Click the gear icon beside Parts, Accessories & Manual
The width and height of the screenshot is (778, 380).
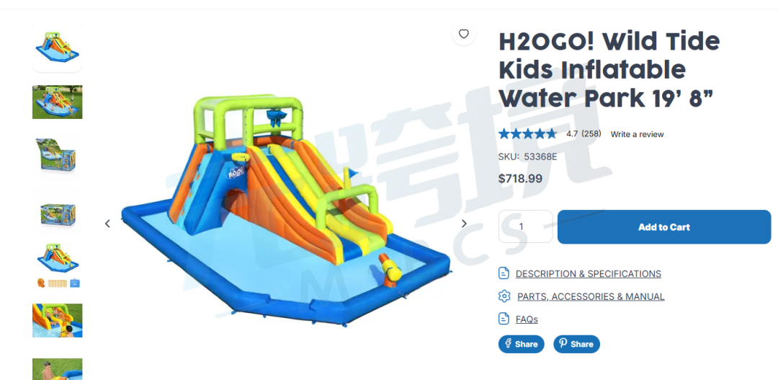click(504, 296)
